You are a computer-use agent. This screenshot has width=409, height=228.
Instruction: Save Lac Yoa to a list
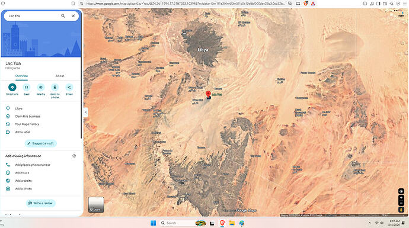(x=26, y=89)
